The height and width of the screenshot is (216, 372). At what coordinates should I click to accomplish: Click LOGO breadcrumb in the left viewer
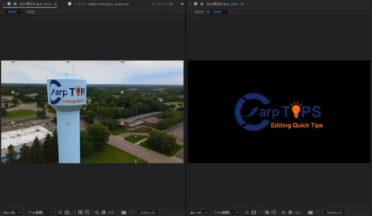[31, 12]
